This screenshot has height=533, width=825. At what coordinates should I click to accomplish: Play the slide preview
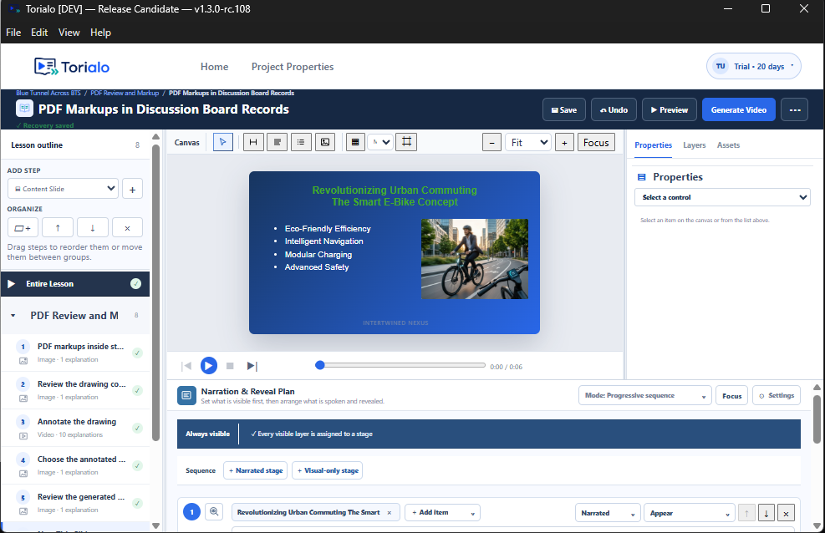click(x=209, y=365)
